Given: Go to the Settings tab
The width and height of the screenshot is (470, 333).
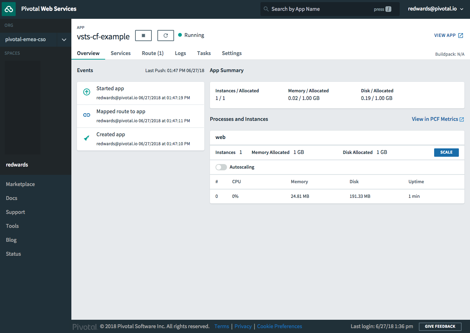Looking at the screenshot, I should pyautogui.click(x=232, y=53).
